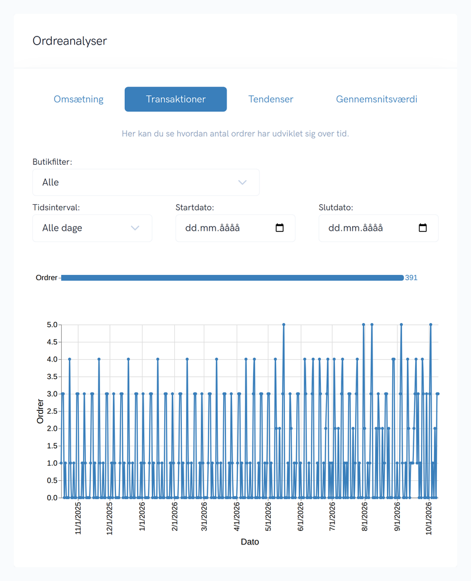
Task: Click the 10/1/2026 x-axis date label
Action: [429, 519]
